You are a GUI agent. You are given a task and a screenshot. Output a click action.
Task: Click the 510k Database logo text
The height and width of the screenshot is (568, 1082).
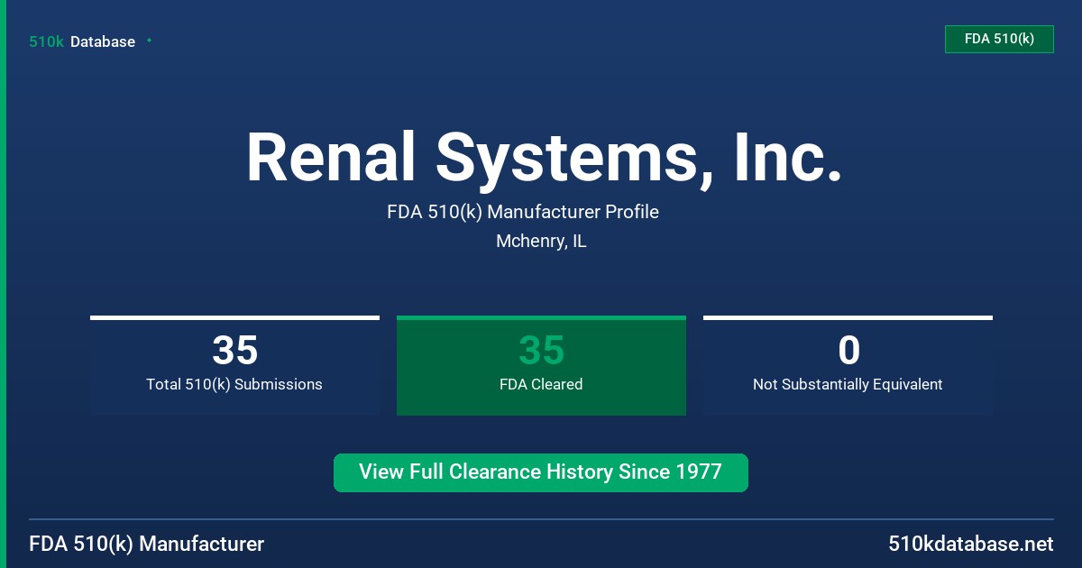[82, 41]
